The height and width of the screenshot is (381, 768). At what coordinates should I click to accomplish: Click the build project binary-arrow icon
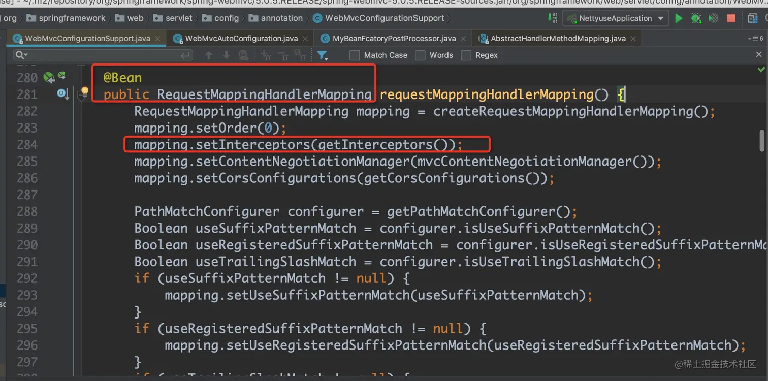[x=553, y=18]
